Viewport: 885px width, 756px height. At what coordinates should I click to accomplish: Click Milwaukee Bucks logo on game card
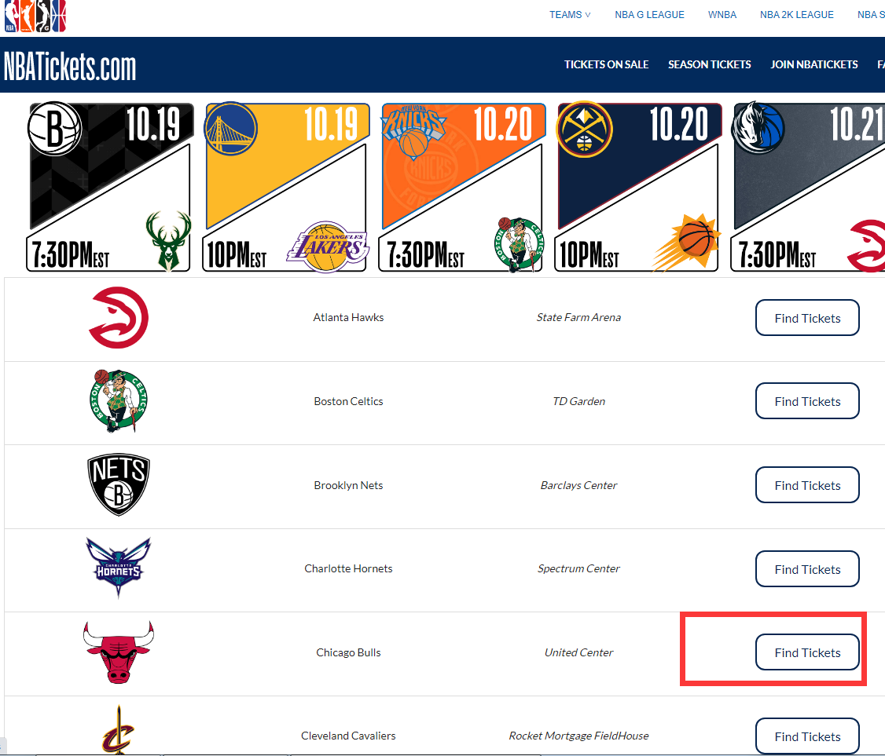pyautogui.click(x=168, y=241)
